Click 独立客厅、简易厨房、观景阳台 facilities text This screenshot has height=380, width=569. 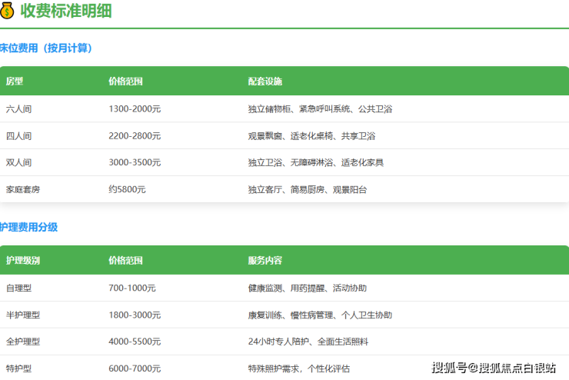tap(308, 189)
